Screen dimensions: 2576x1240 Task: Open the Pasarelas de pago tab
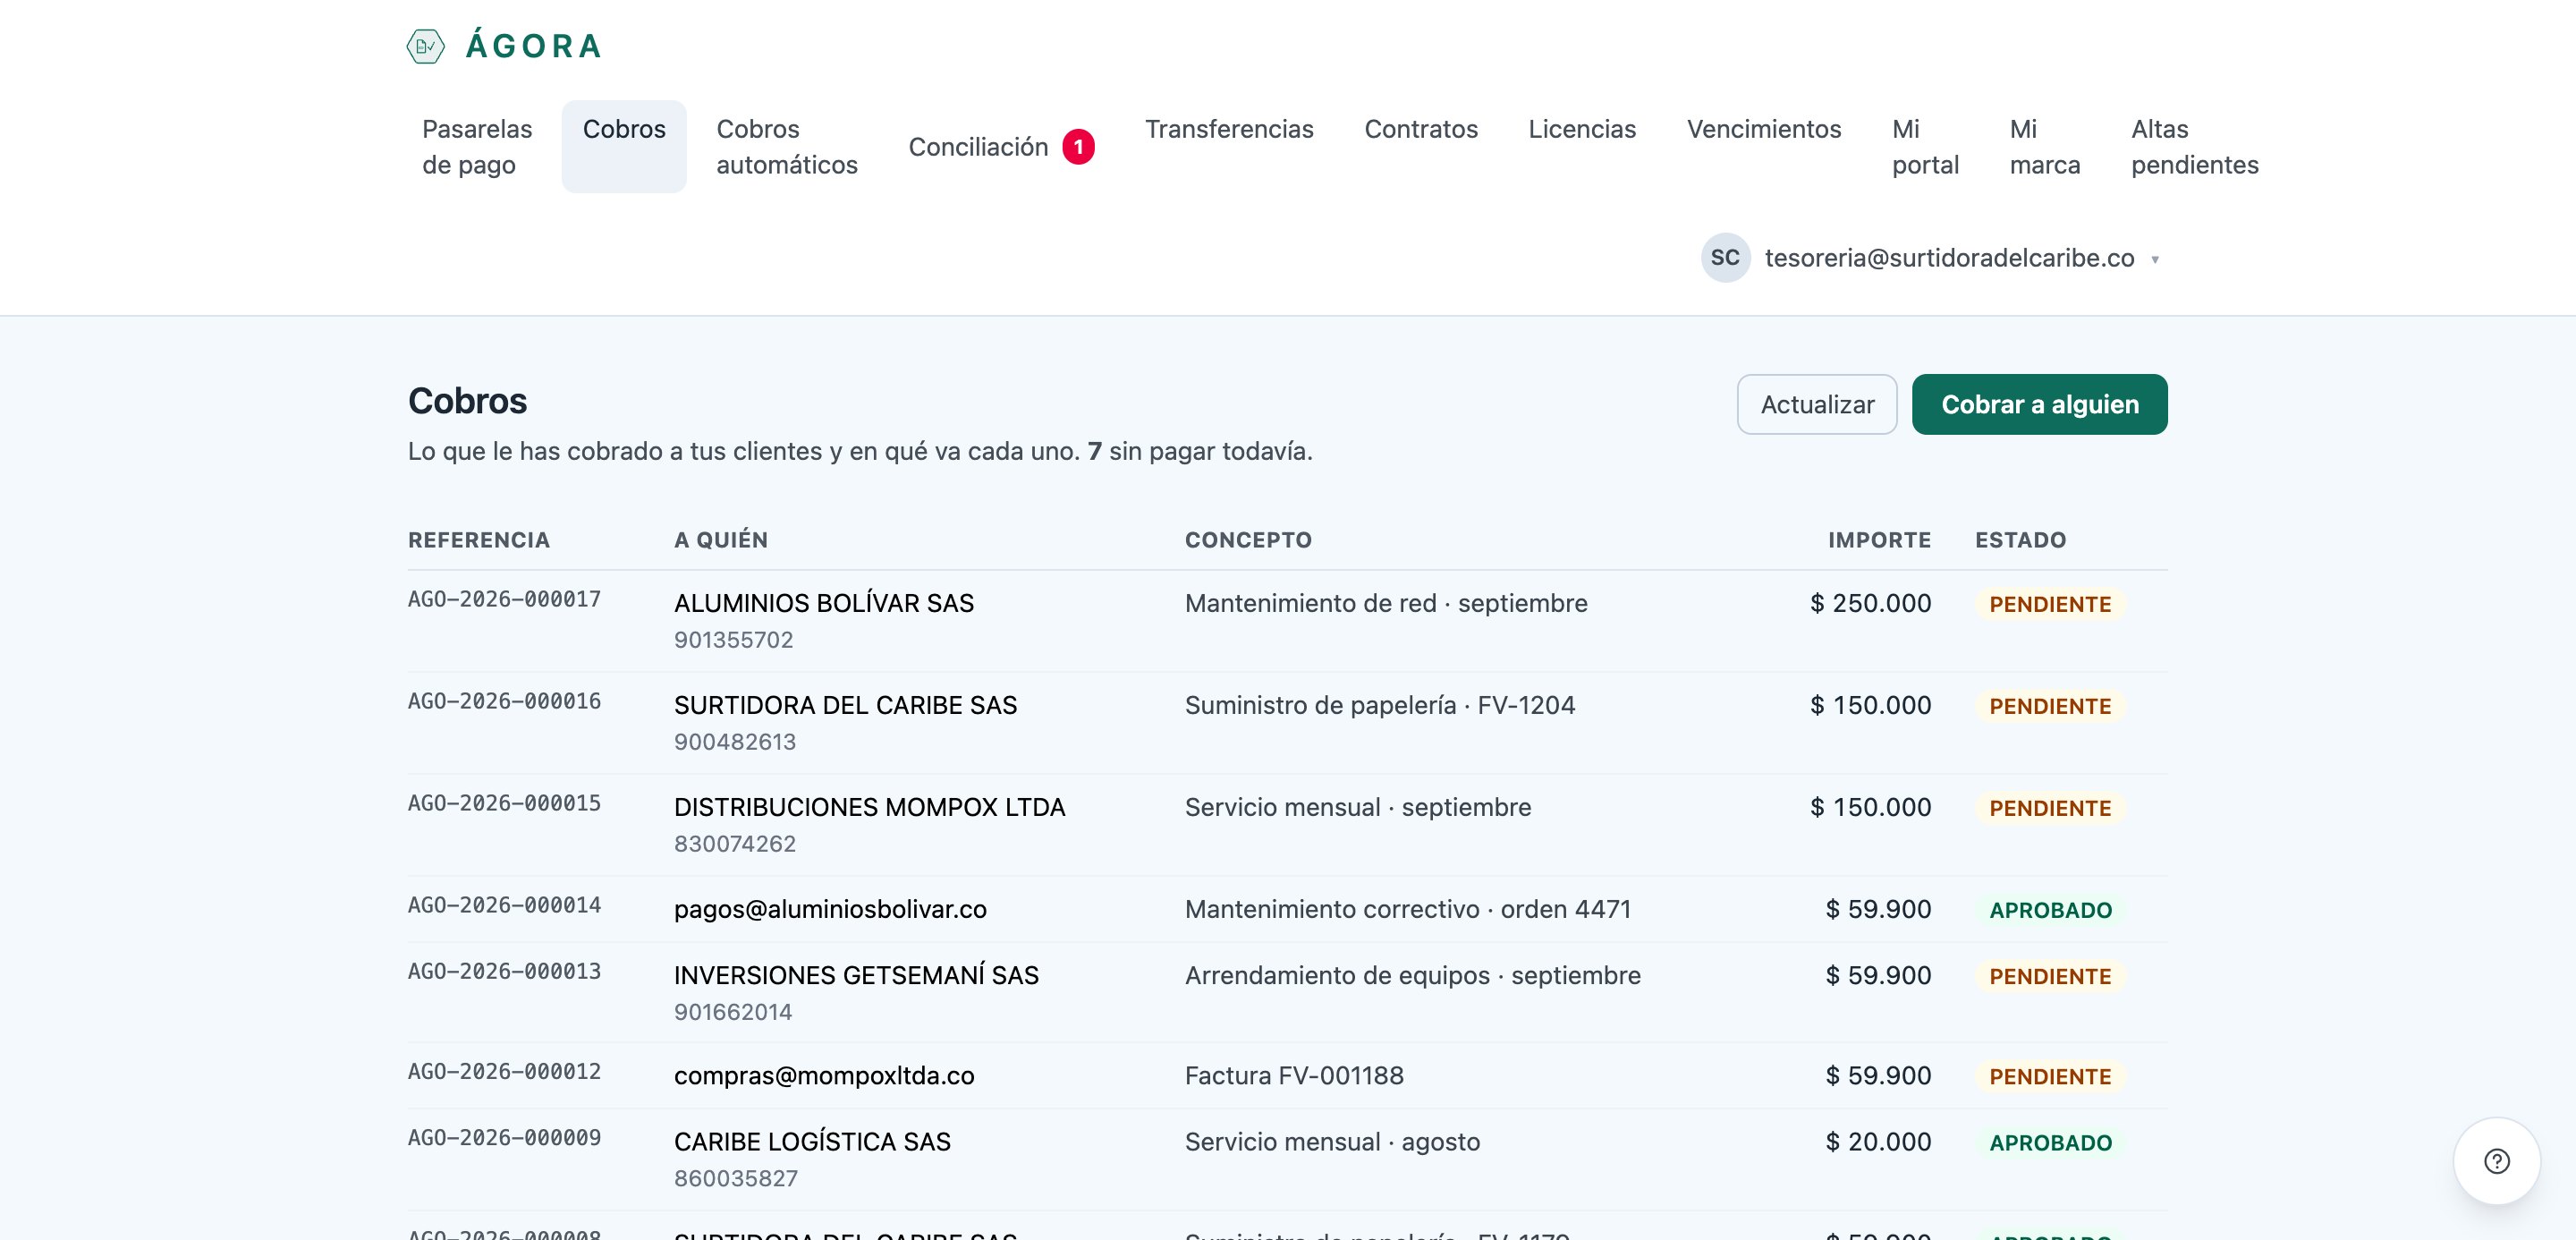coord(477,147)
